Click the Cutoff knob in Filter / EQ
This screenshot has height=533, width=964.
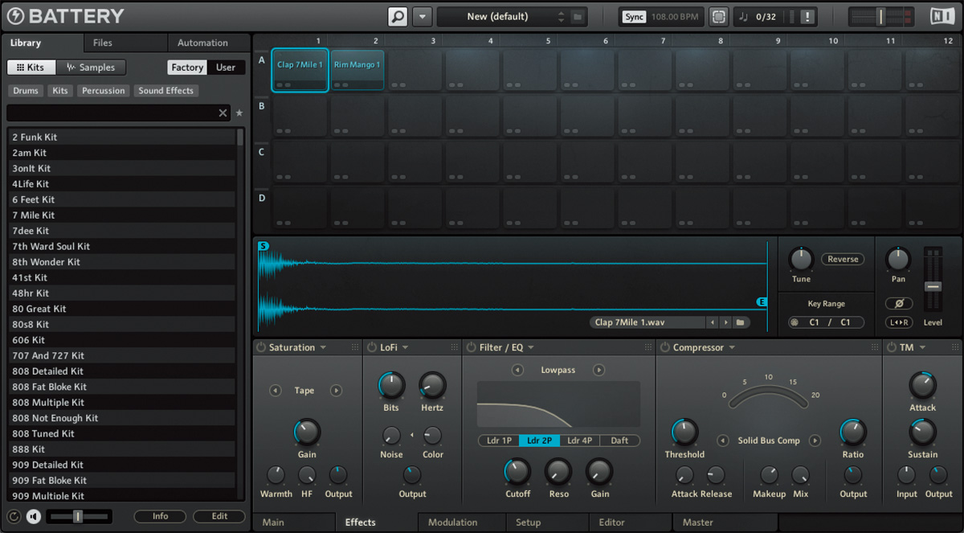517,471
